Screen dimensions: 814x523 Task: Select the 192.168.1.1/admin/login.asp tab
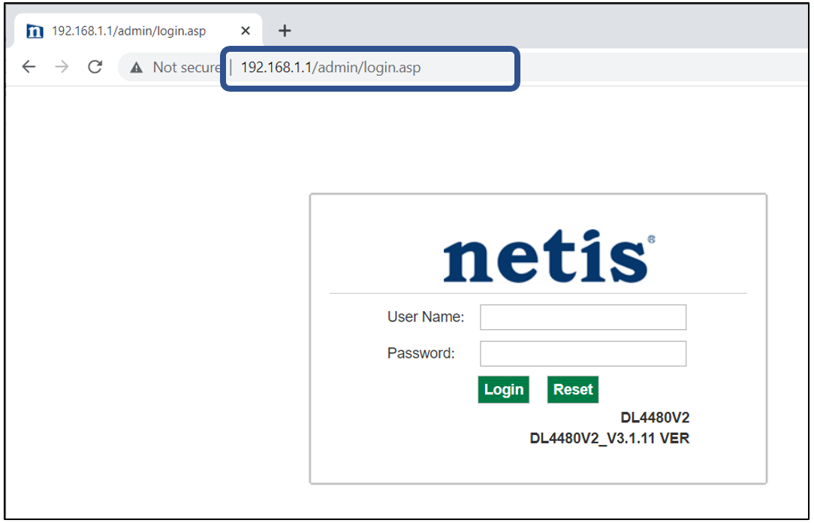click(138, 31)
